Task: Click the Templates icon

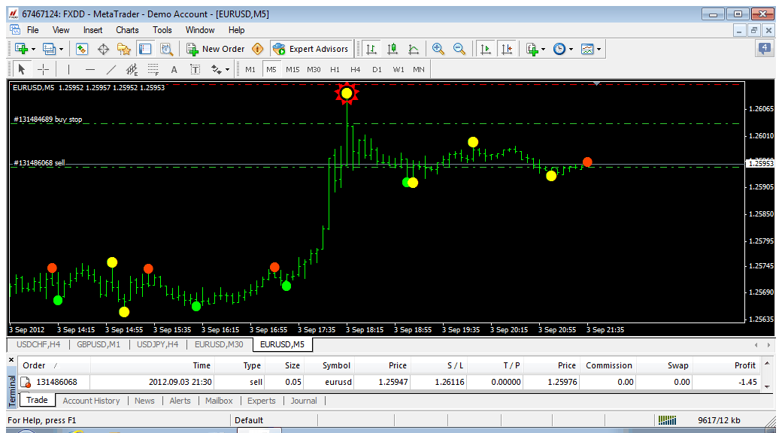Action: pyautogui.click(x=588, y=49)
